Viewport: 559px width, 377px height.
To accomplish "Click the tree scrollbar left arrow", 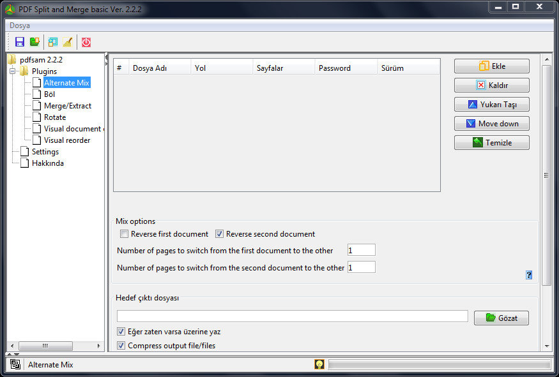I will click(12, 346).
